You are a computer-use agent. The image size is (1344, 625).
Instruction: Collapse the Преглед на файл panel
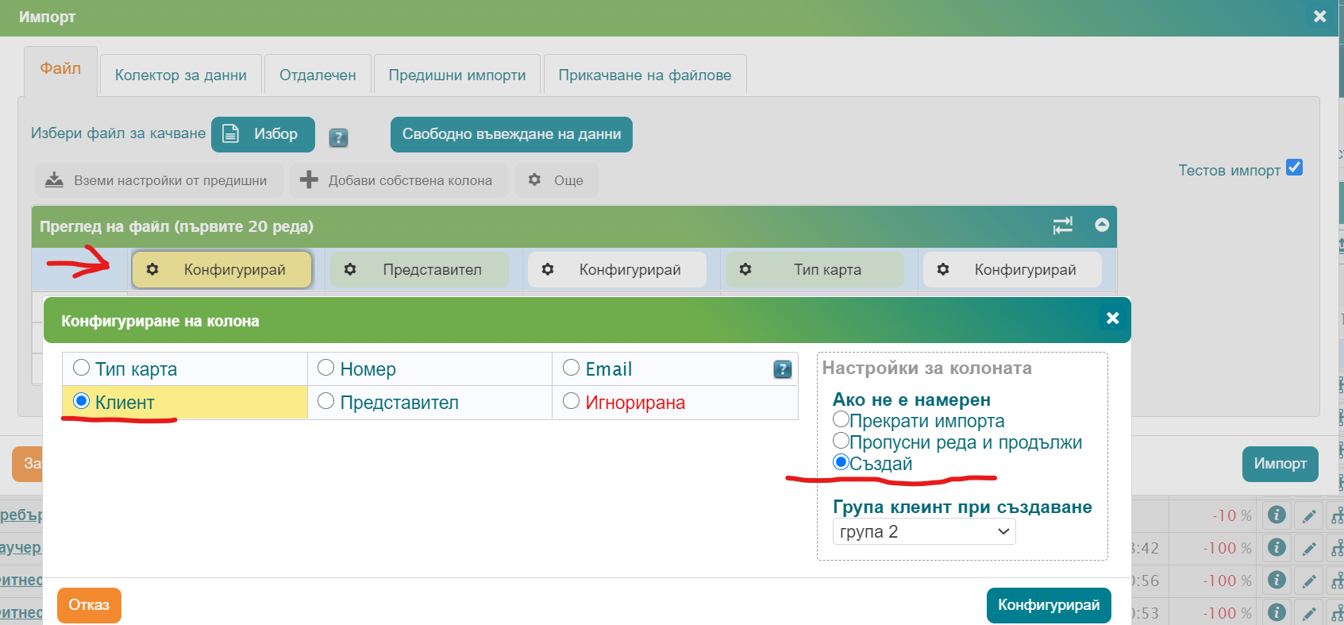pos(1102,225)
